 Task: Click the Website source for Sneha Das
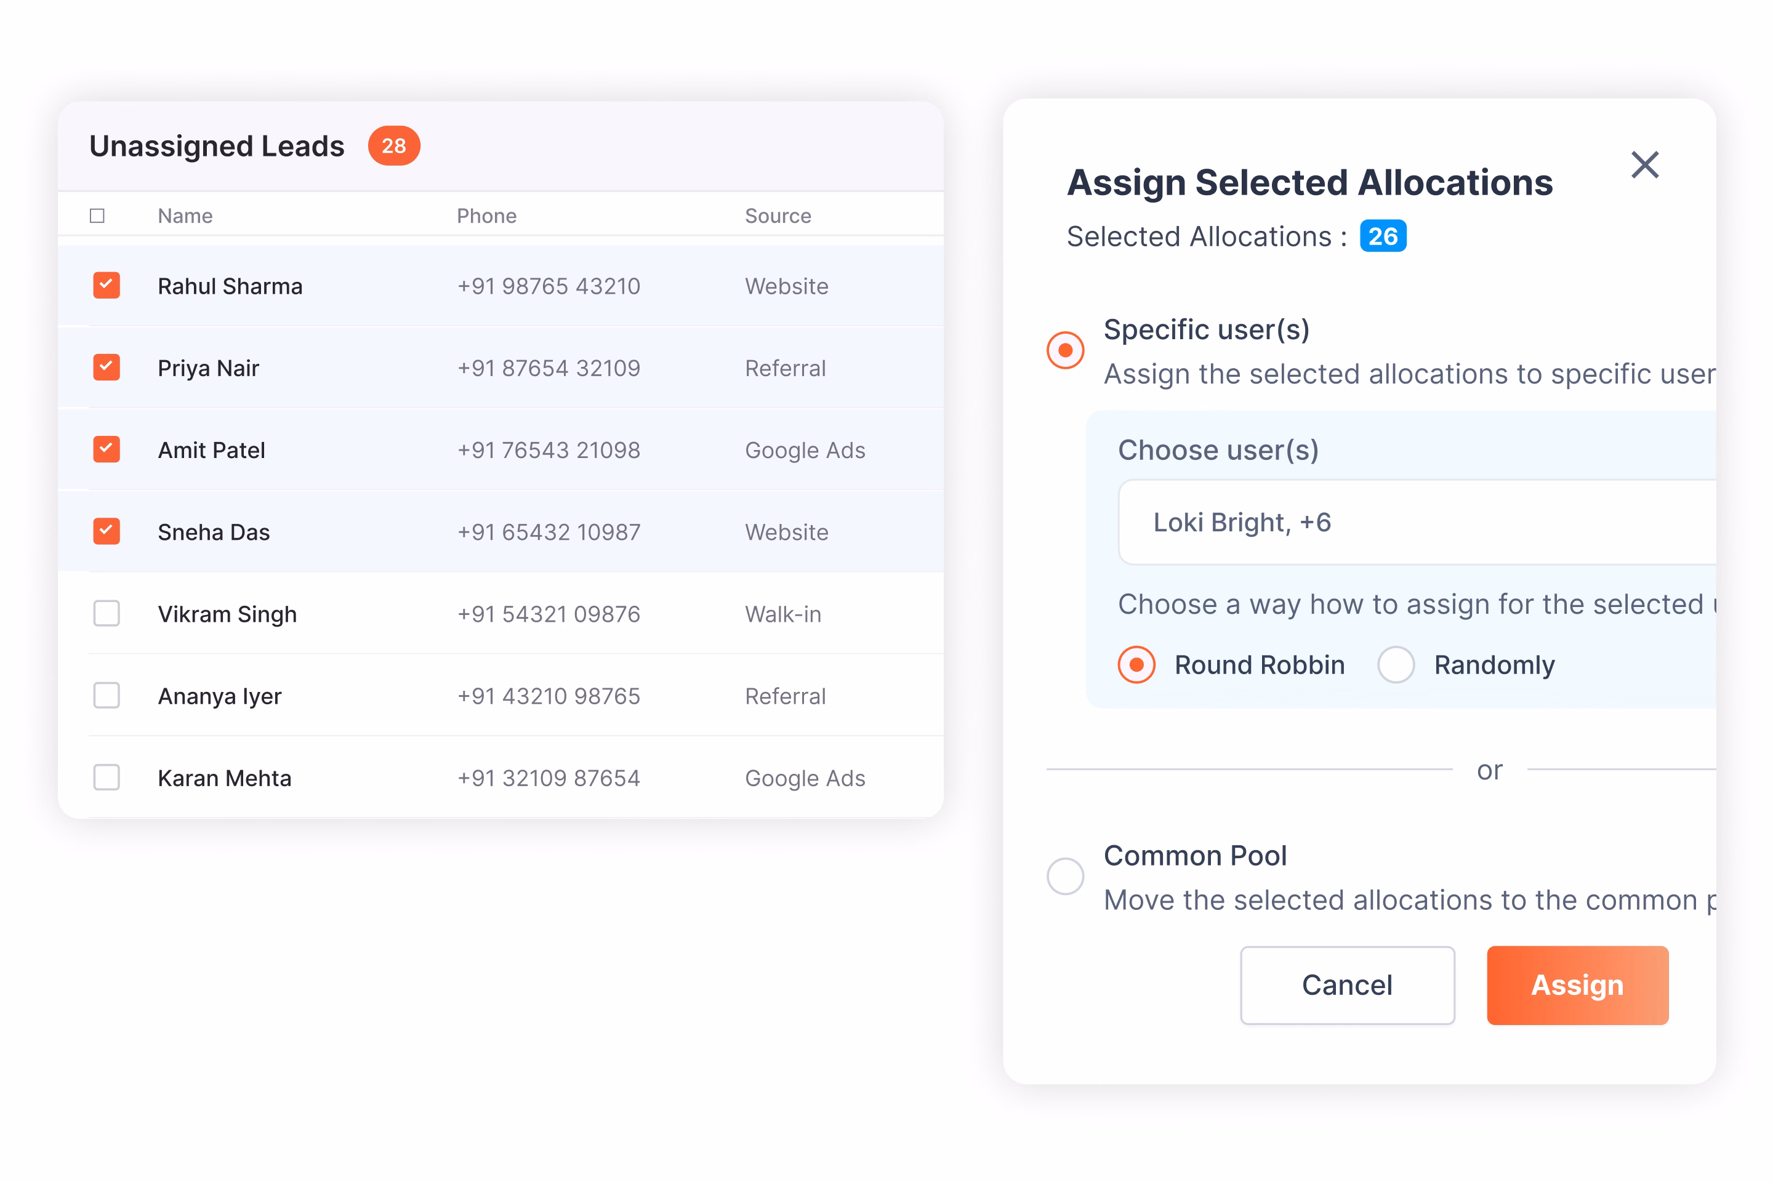coord(786,533)
